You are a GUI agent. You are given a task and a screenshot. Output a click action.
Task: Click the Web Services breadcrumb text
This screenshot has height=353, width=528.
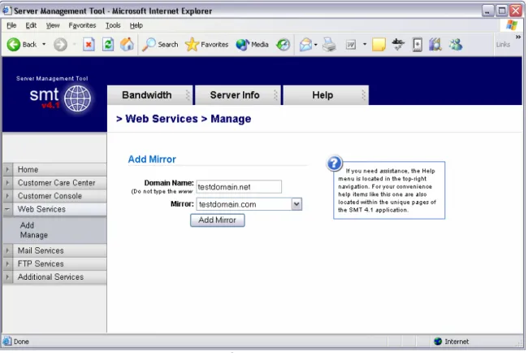(x=162, y=119)
